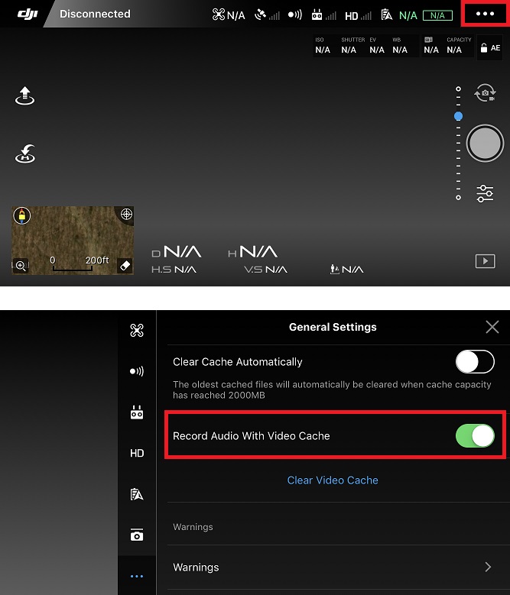Image resolution: width=510 pixels, height=595 pixels.
Task: Open SHUTTER N/A camera parameter
Action: click(352, 46)
